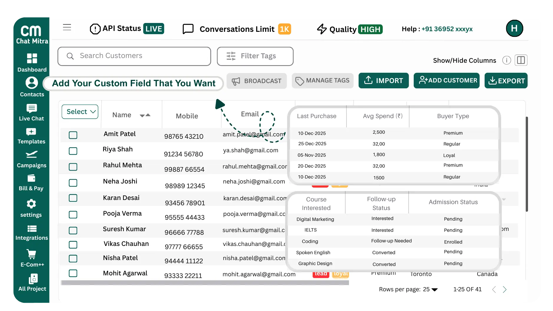Click the ADD CUSTOMER button
Screen dimensions: 553x311
point(446,80)
